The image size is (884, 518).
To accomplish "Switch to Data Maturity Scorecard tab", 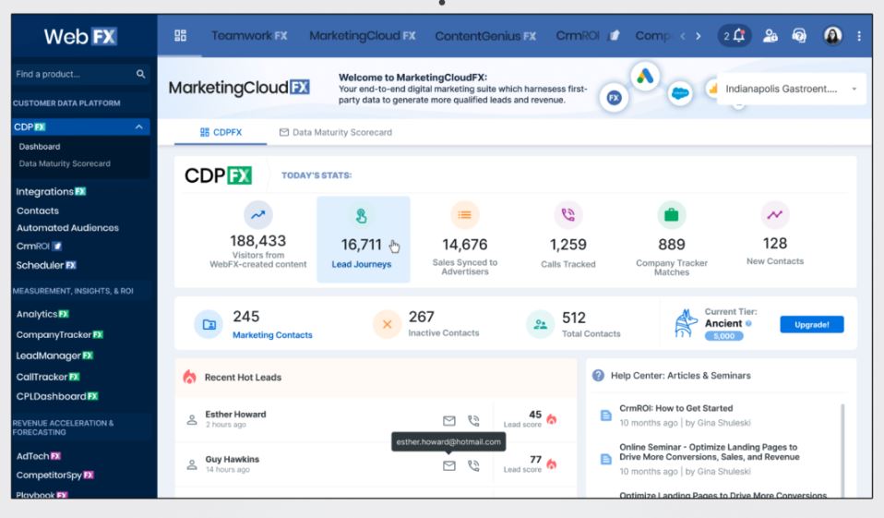I will [x=336, y=132].
